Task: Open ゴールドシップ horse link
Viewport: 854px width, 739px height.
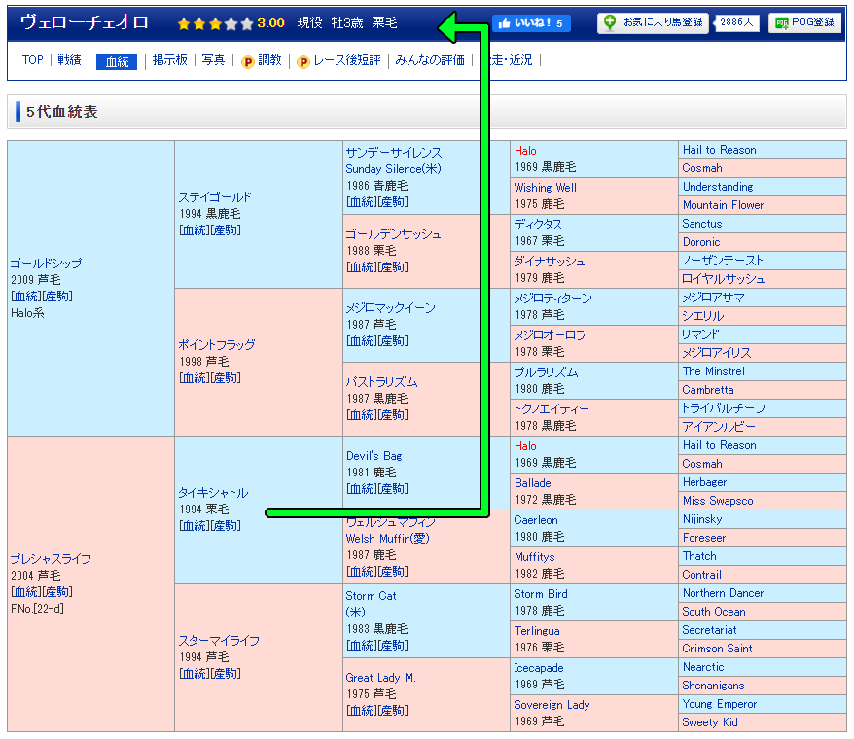Action: [x=46, y=264]
